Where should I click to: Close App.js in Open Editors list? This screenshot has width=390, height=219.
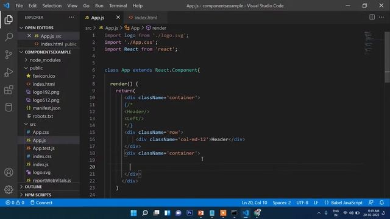29,36
